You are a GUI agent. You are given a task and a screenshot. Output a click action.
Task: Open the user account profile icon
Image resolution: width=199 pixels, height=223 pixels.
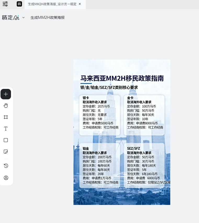pos(6,178)
